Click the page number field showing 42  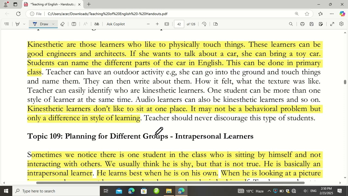point(179,24)
